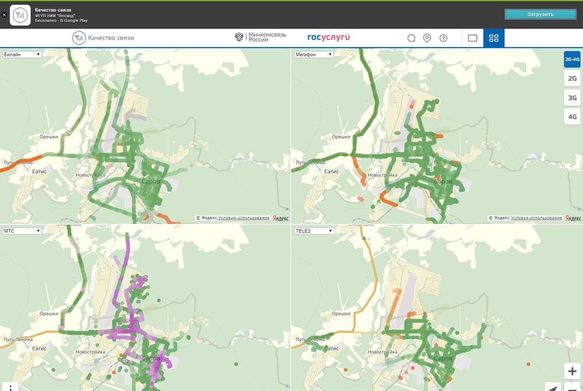583x391 pixels.
Task: Expand the МТС operator dropdown
Action: pos(22,231)
